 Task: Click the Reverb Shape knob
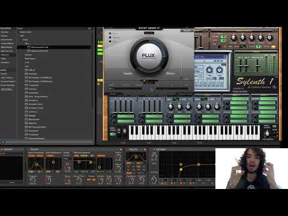click(48, 180)
